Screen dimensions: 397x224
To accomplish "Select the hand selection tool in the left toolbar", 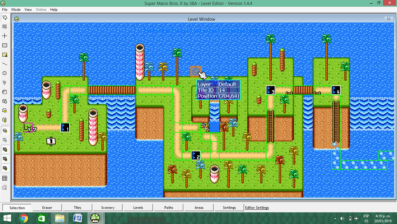I will click(5, 17).
